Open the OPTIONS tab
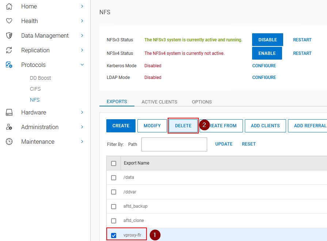327x241 pixels. point(202,102)
